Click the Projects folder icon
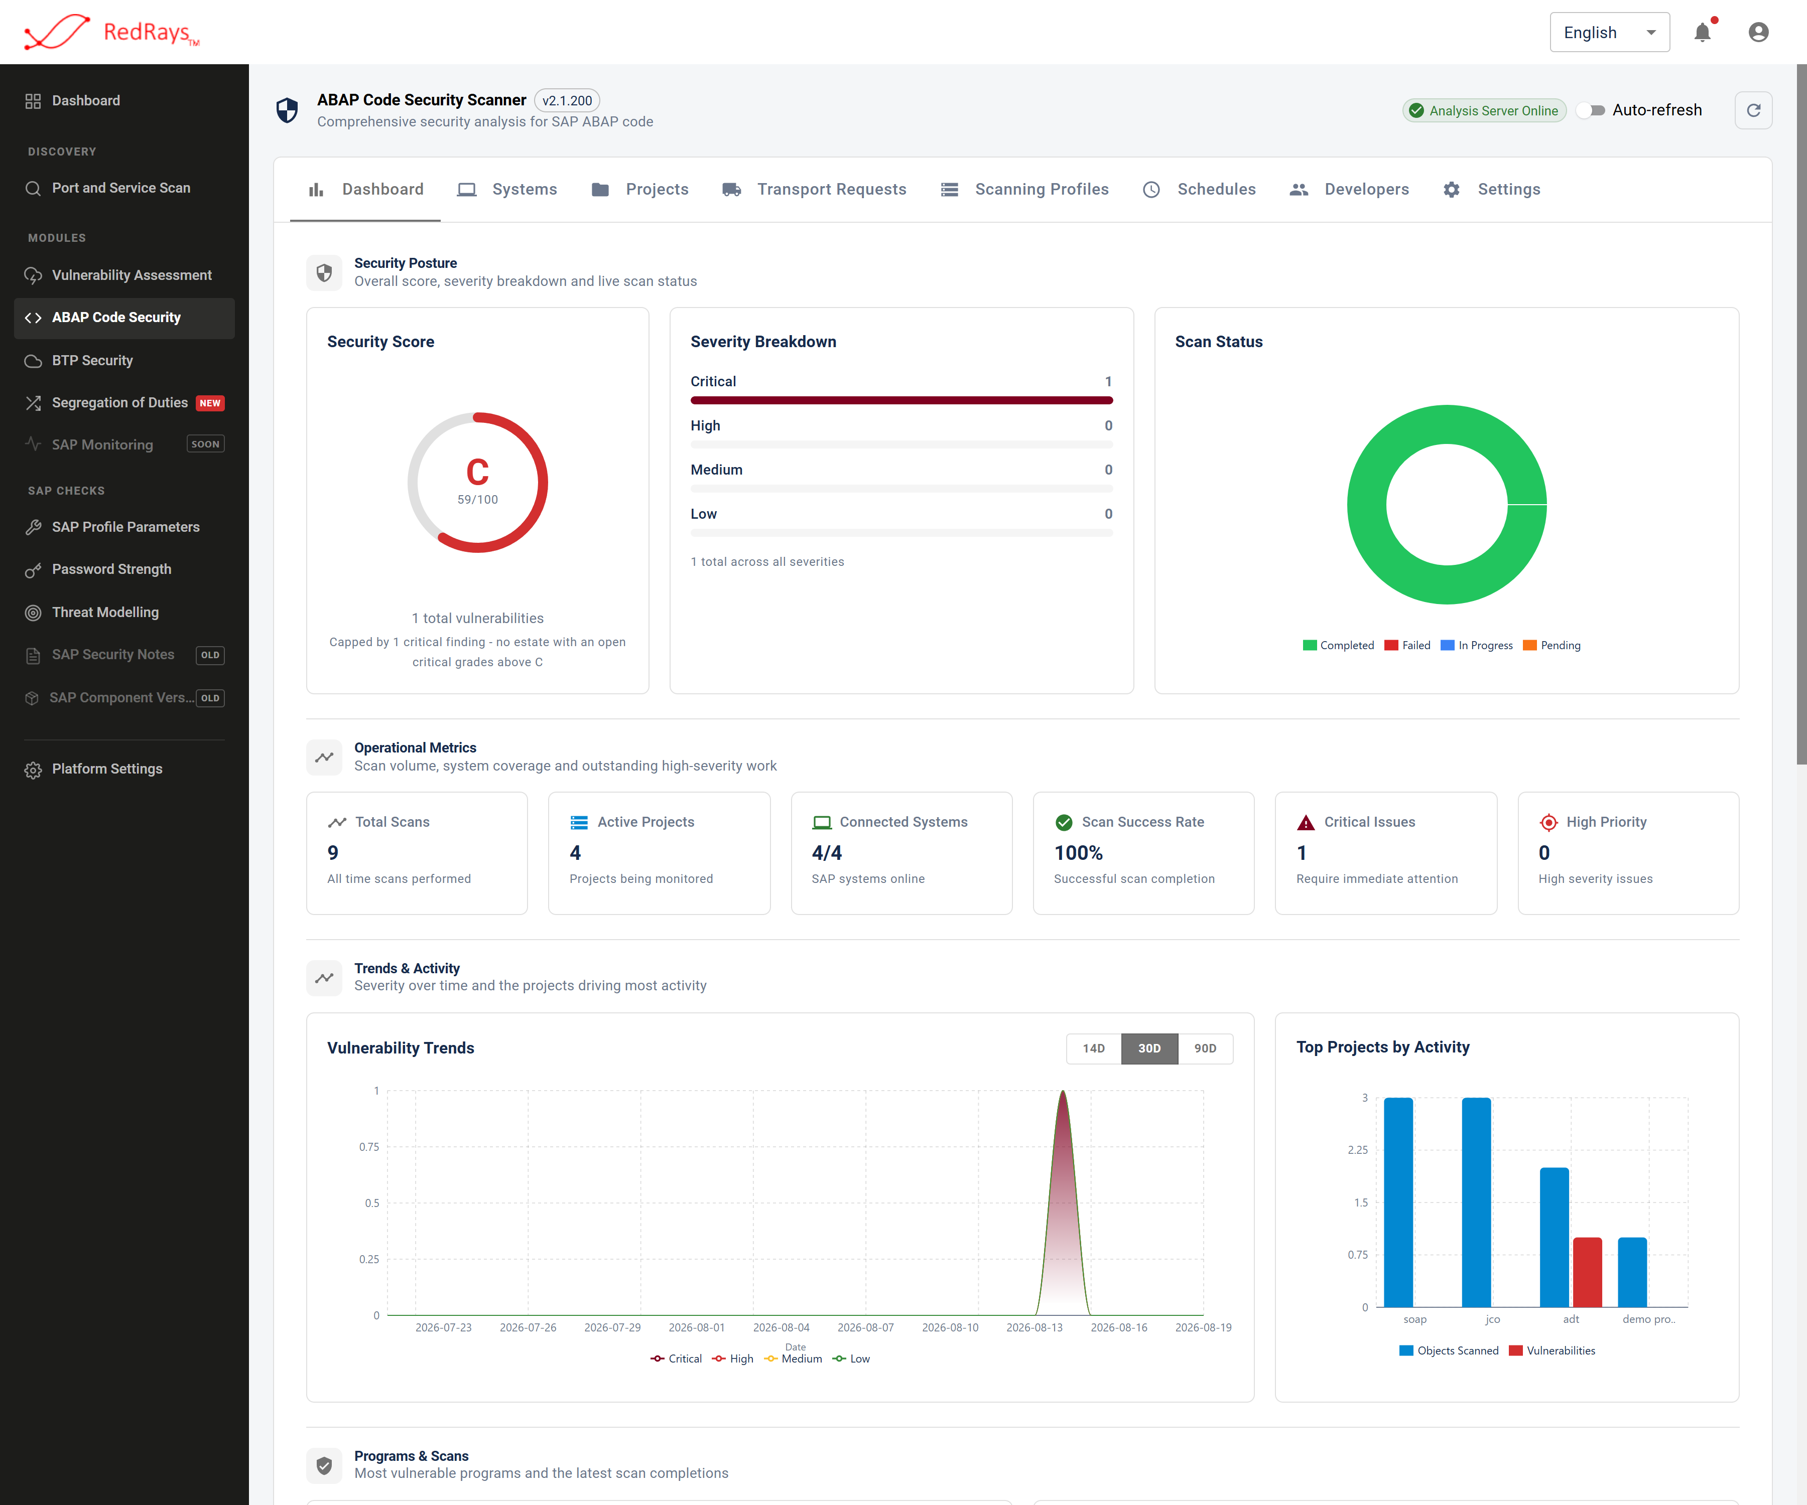 (601, 189)
